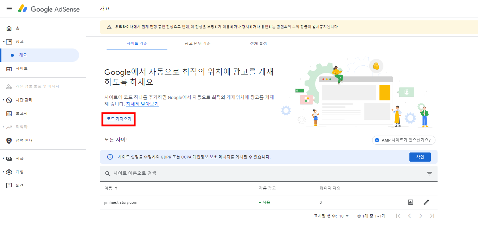Image resolution: width=478 pixels, height=247 pixels.
Task: Click the blue 확인 button
Action: click(420, 157)
